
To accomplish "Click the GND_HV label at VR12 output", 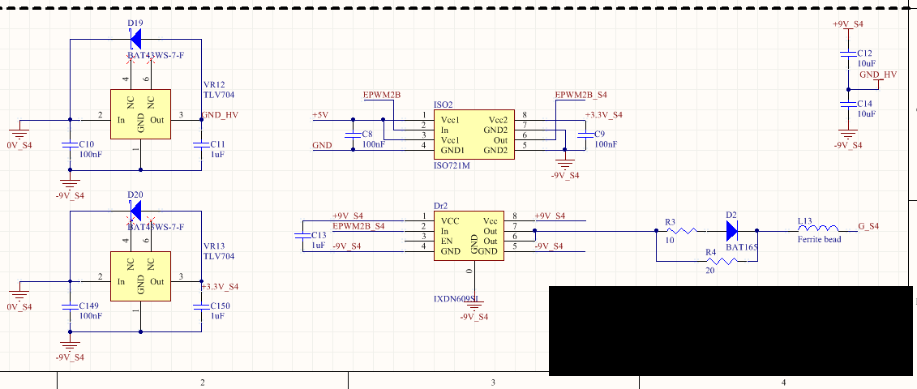I will [x=220, y=114].
